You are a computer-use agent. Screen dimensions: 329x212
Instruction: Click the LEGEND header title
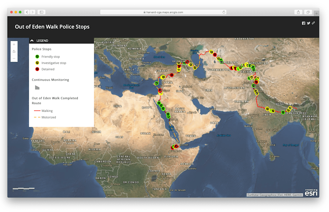click(42, 40)
